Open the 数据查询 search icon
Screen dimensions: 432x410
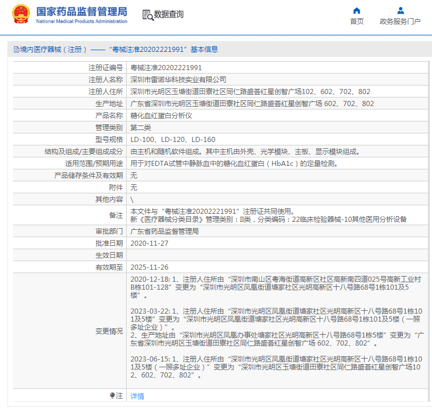[x=148, y=15]
